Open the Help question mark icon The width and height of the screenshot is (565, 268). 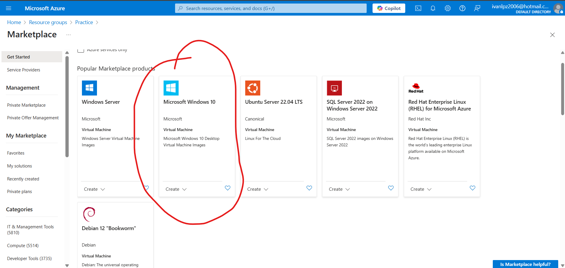(462, 8)
